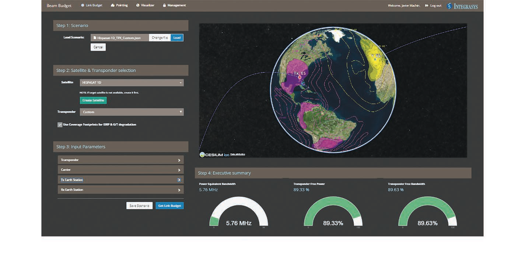
Task: Click the Step 3: Input Parameters header
Action: [x=121, y=147]
